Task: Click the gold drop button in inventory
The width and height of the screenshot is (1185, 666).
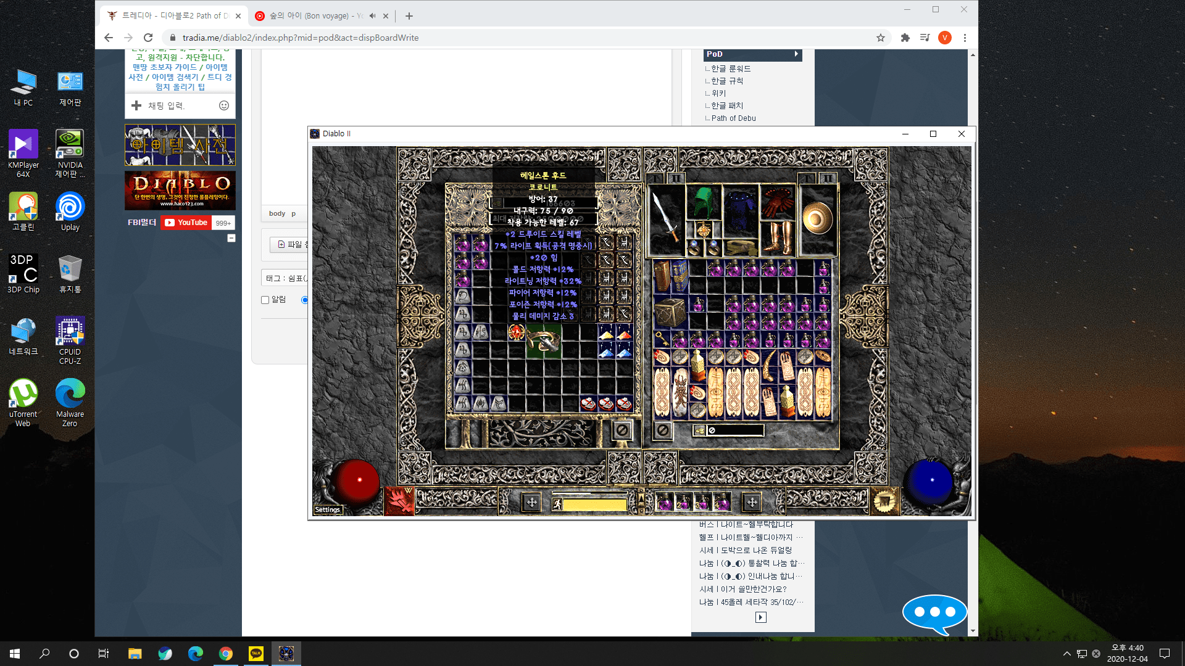Action: coord(699,430)
